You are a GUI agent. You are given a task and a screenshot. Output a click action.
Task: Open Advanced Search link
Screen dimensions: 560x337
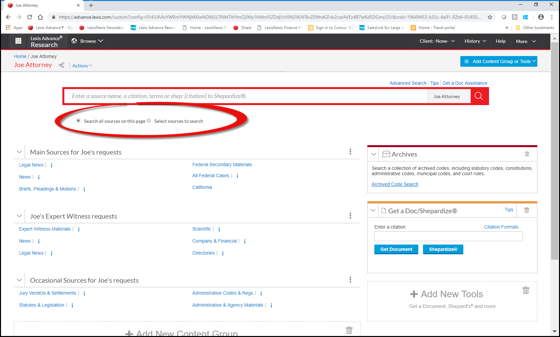click(408, 83)
